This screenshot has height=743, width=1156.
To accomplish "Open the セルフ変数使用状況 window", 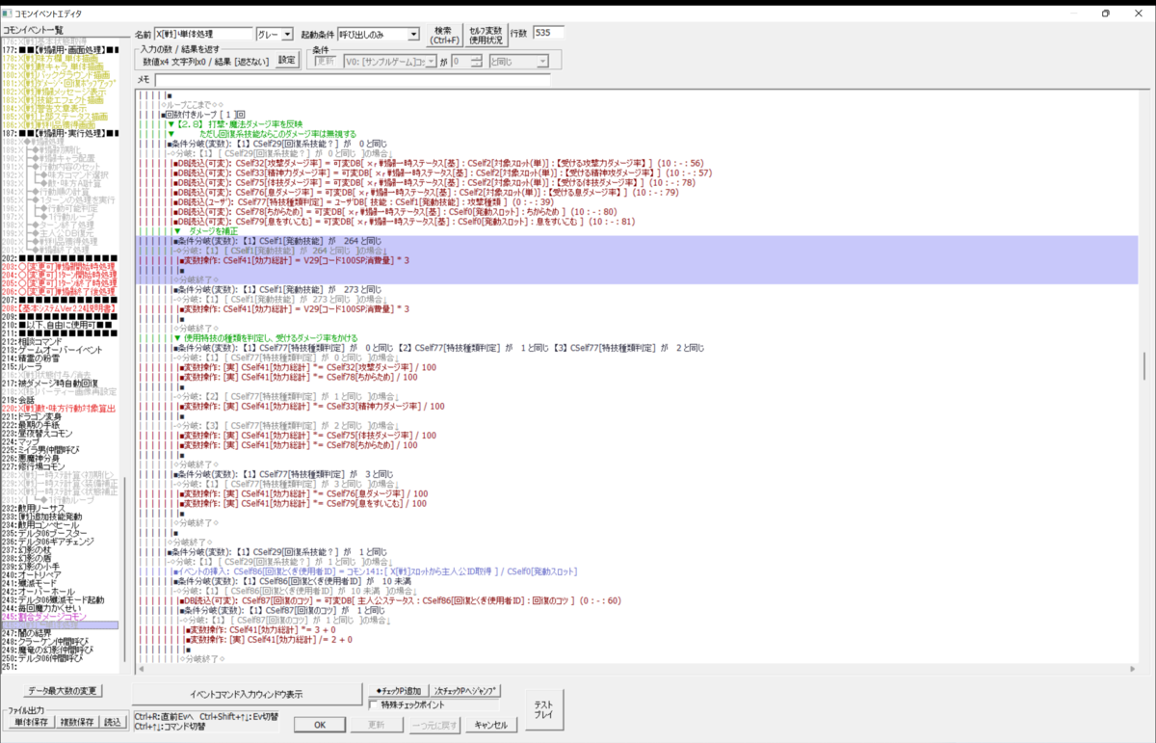I will coord(485,36).
